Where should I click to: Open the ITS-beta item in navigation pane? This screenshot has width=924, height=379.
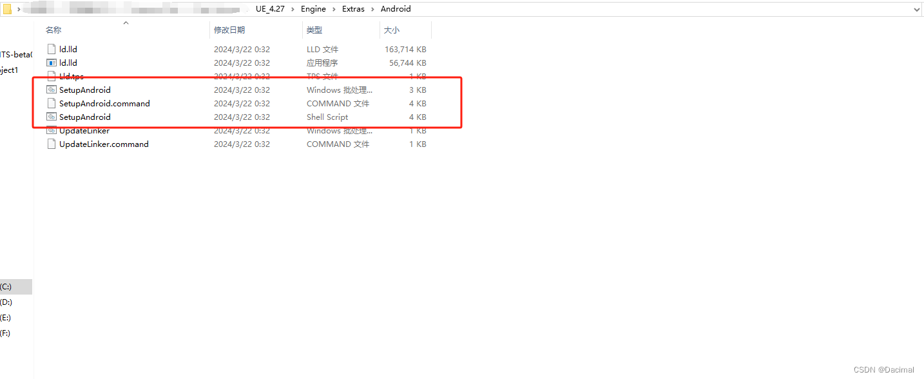coord(15,54)
